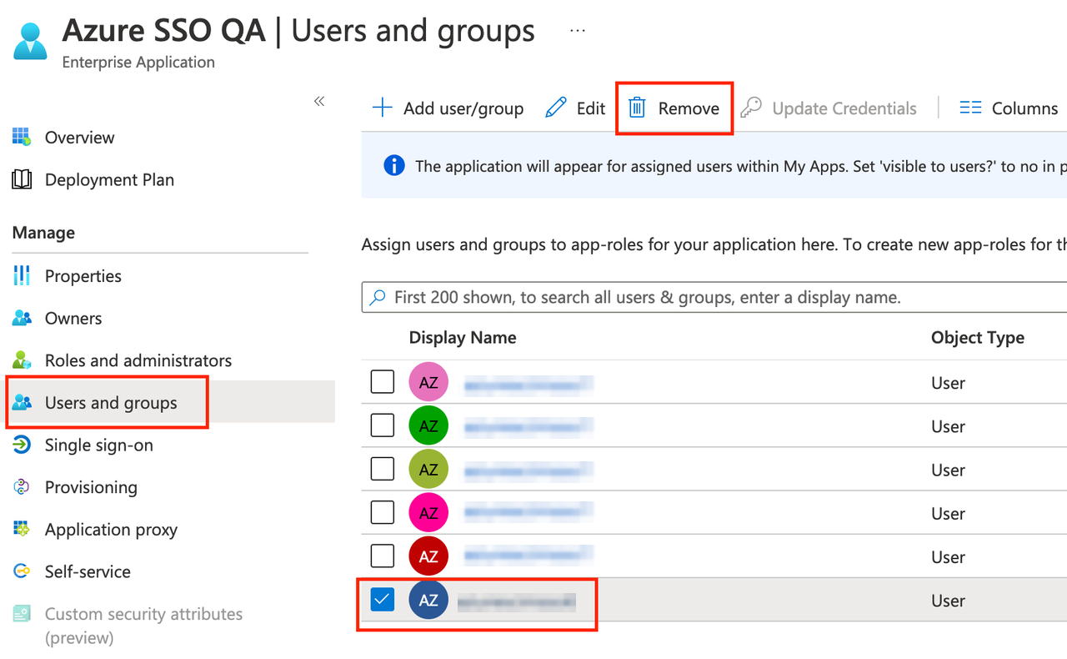Check the olive green AZ user checkbox
This screenshot has width=1067, height=659.
(x=382, y=469)
